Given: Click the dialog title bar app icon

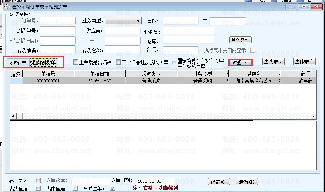Looking at the screenshot, I should (x=7, y=7).
